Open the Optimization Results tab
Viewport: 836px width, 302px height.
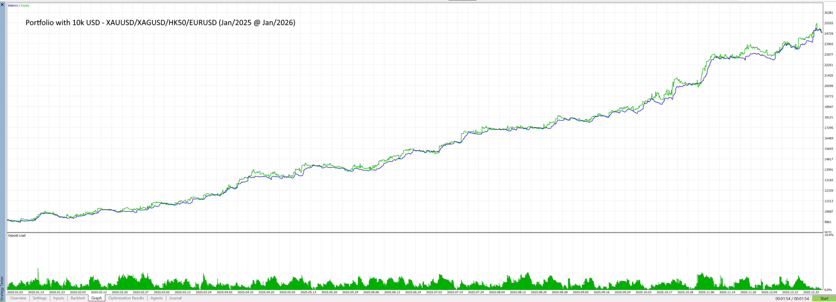(x=126, y=298)
